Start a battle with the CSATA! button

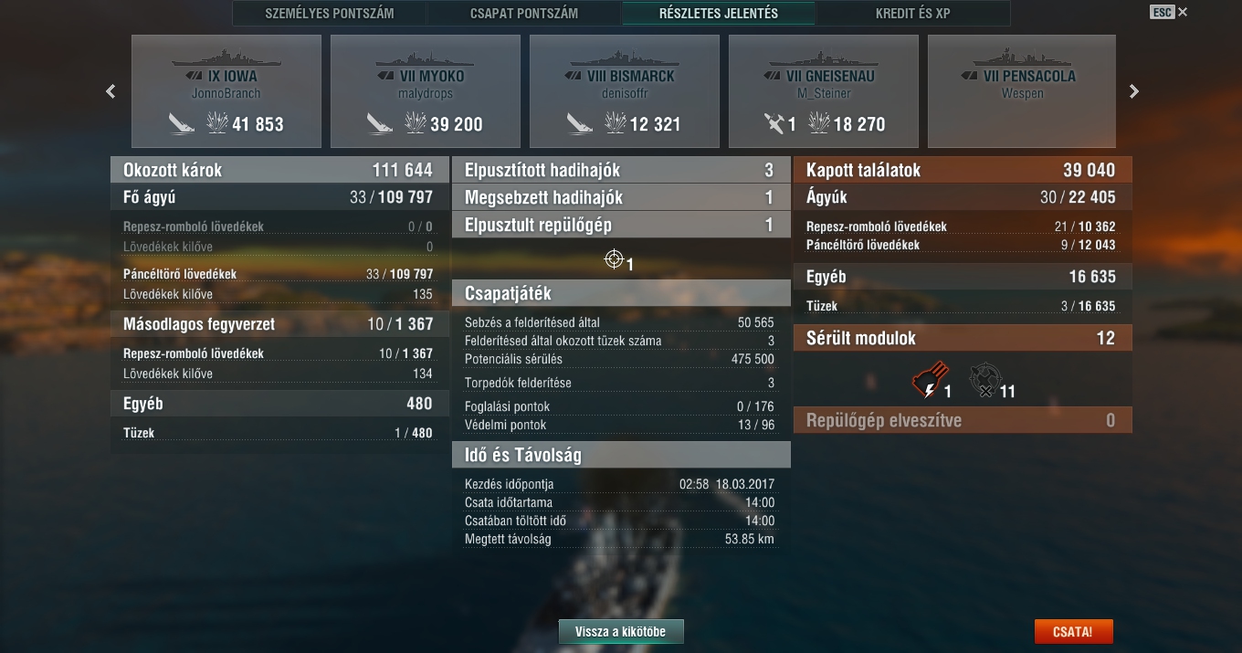point(1074,632)
